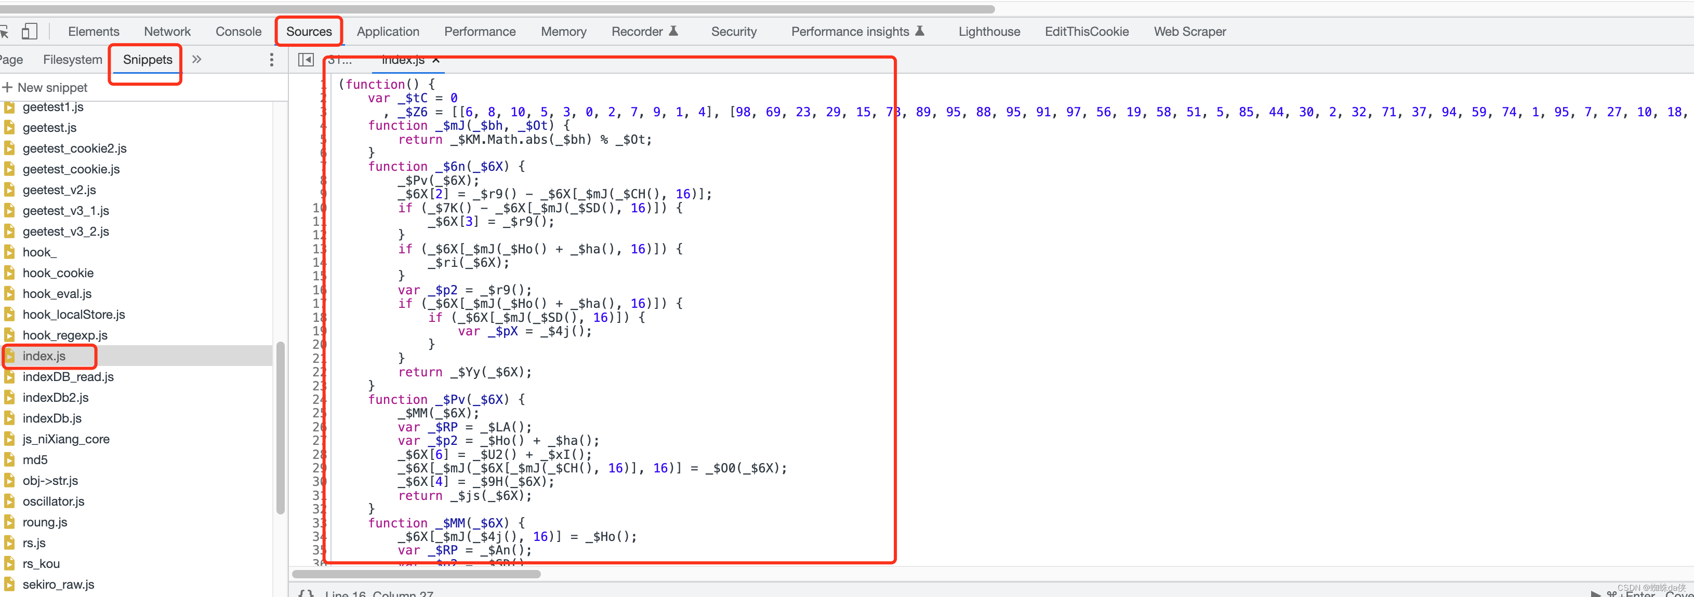Open snippet md5
The height and width of the screenshot is (597, 1694).
[35, 460]
